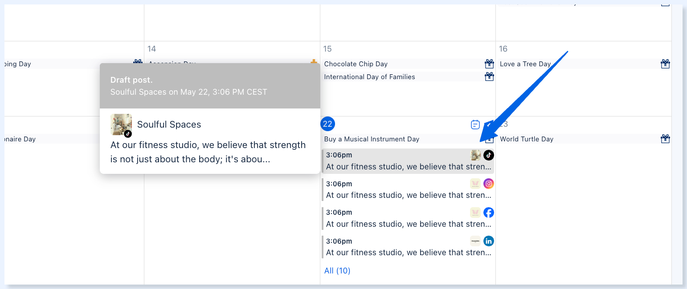Click gift icon next to Love a Tree Day
The image size is (687, 289).
click(665, 64)
